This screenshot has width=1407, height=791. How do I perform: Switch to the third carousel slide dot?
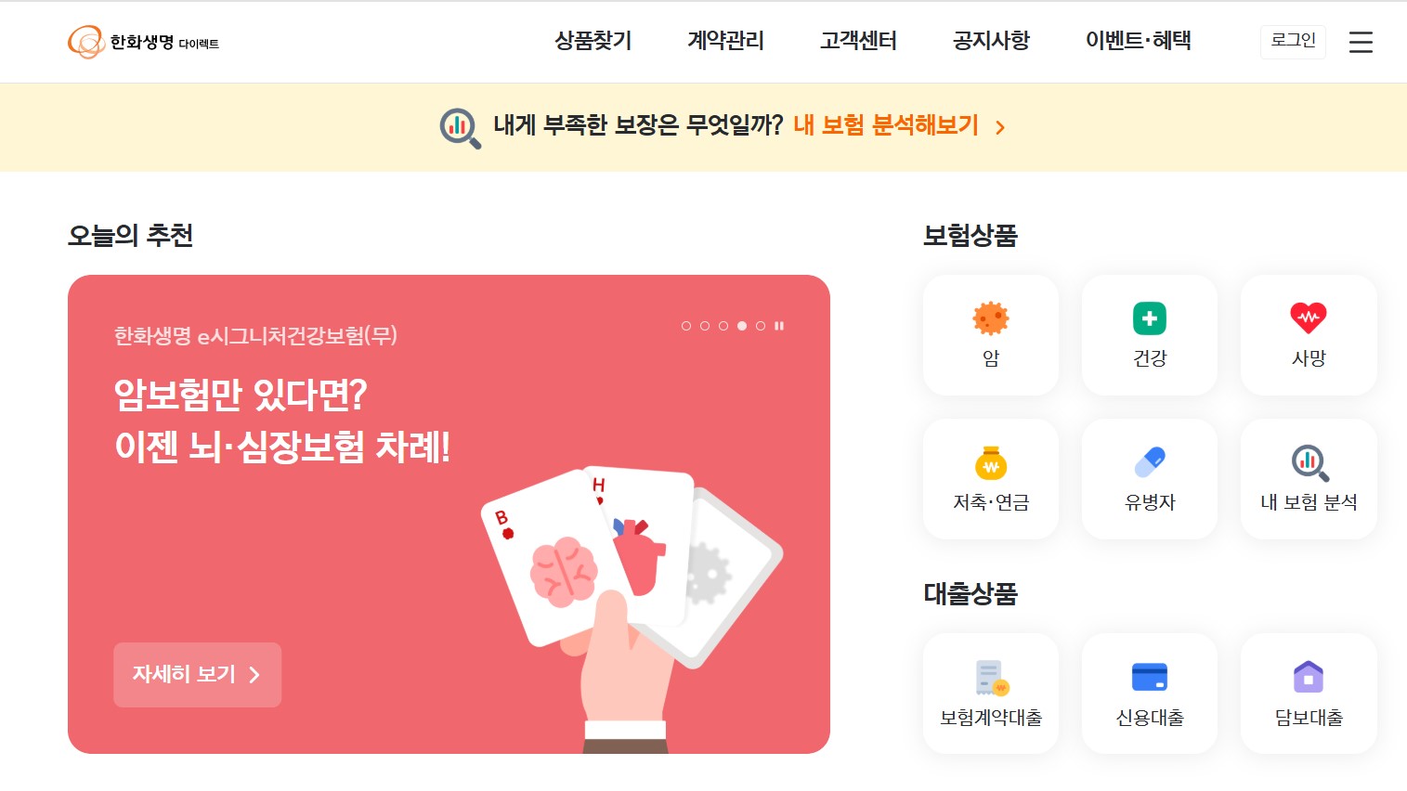723,326
